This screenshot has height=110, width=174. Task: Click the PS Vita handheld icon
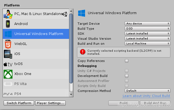click(x=8, y=84)
